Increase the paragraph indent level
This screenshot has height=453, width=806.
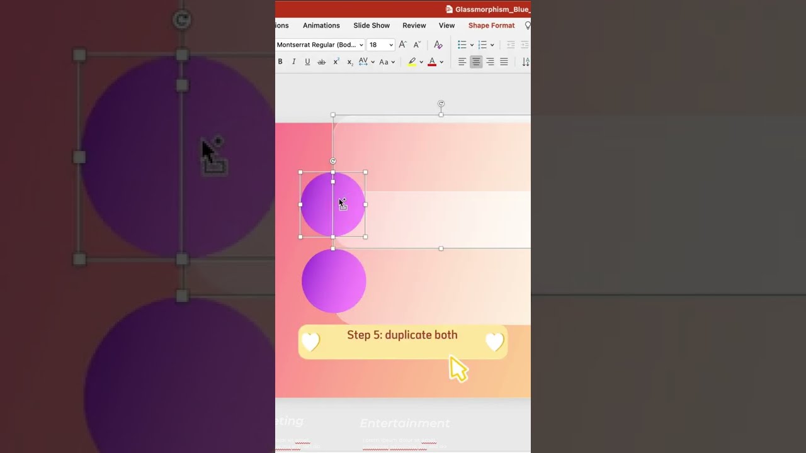click(x=525, y=45)
